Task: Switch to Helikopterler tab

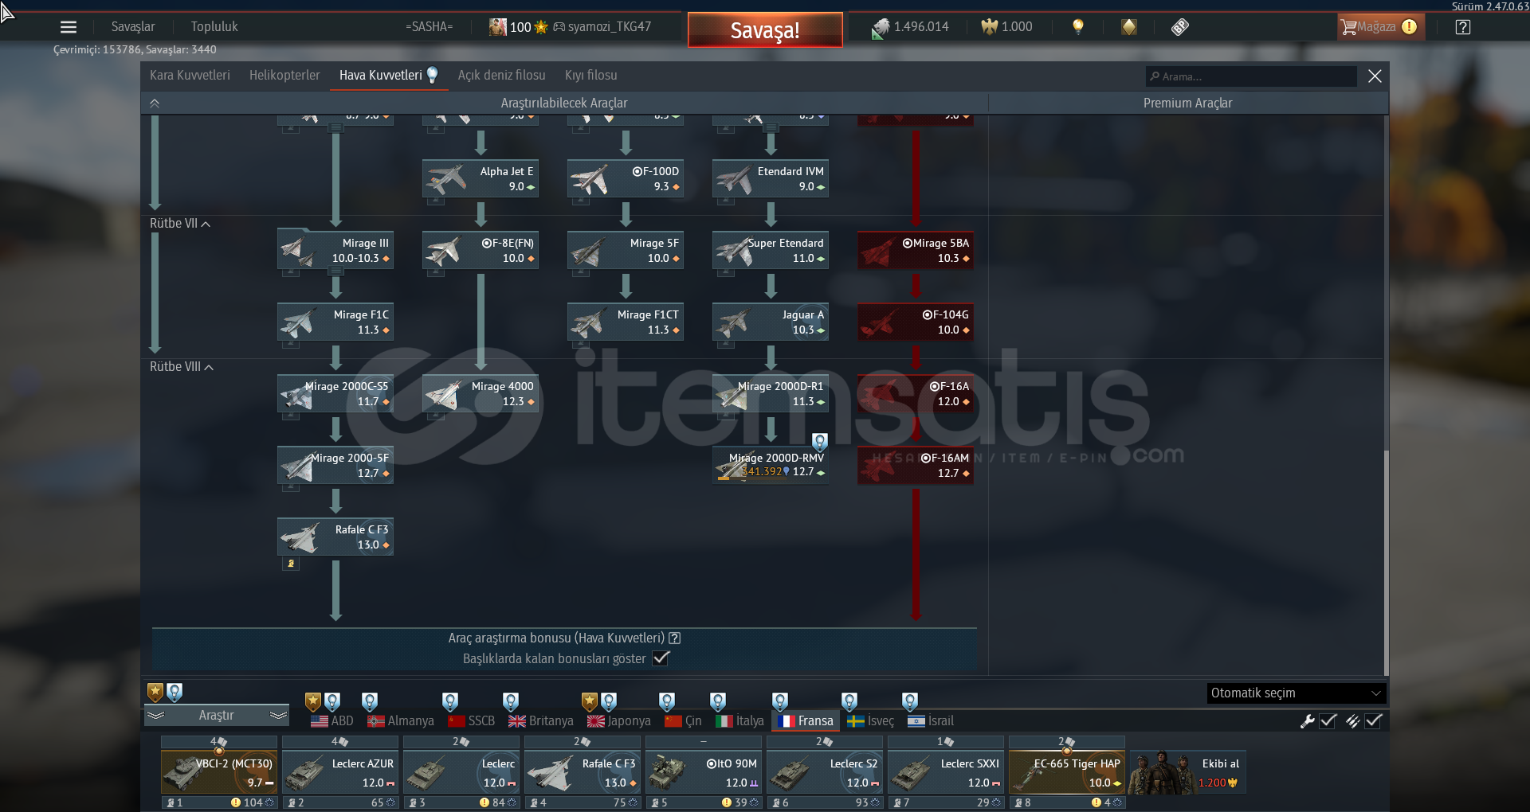Action: (284, 76)
